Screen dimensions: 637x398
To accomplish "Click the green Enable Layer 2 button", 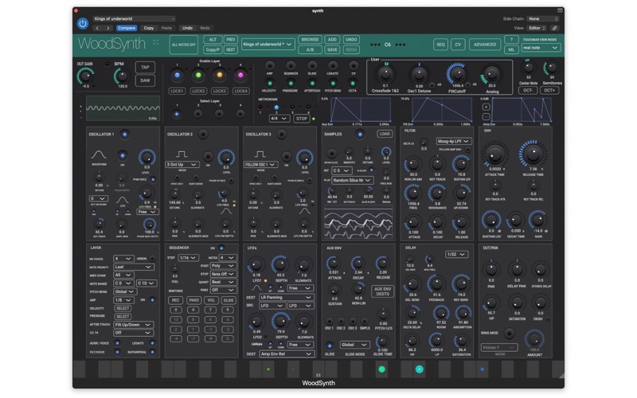I will 198,75.
